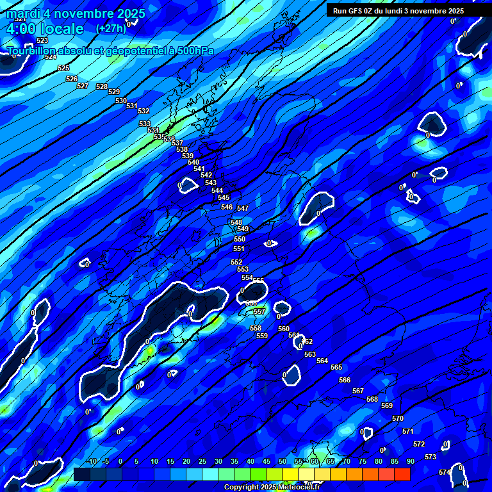
Task: Click the 565 geopotential contour label
Action: pyautogui.click(x=336, y=367)
